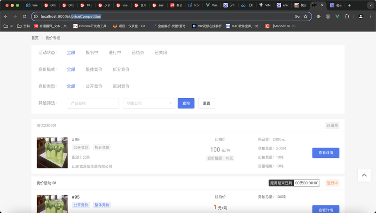
Task: Click 首页 in the breadcrumb
Action: point(35,38)
